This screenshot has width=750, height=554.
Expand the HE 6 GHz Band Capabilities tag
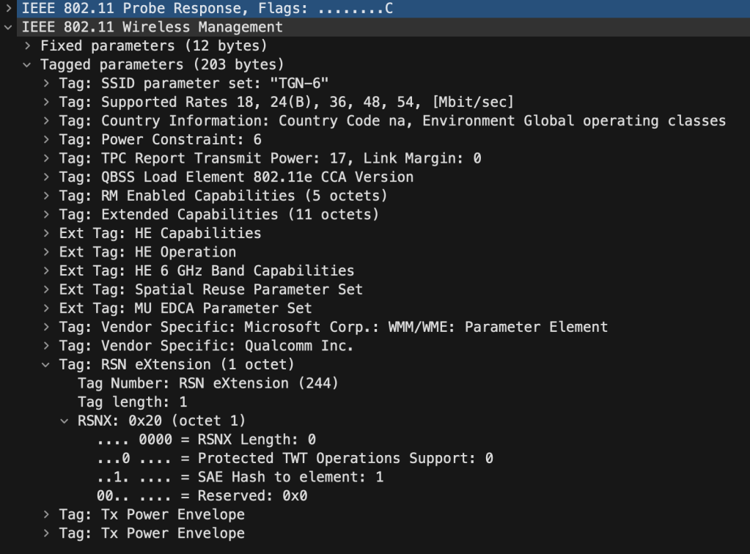tap(46, 270)
